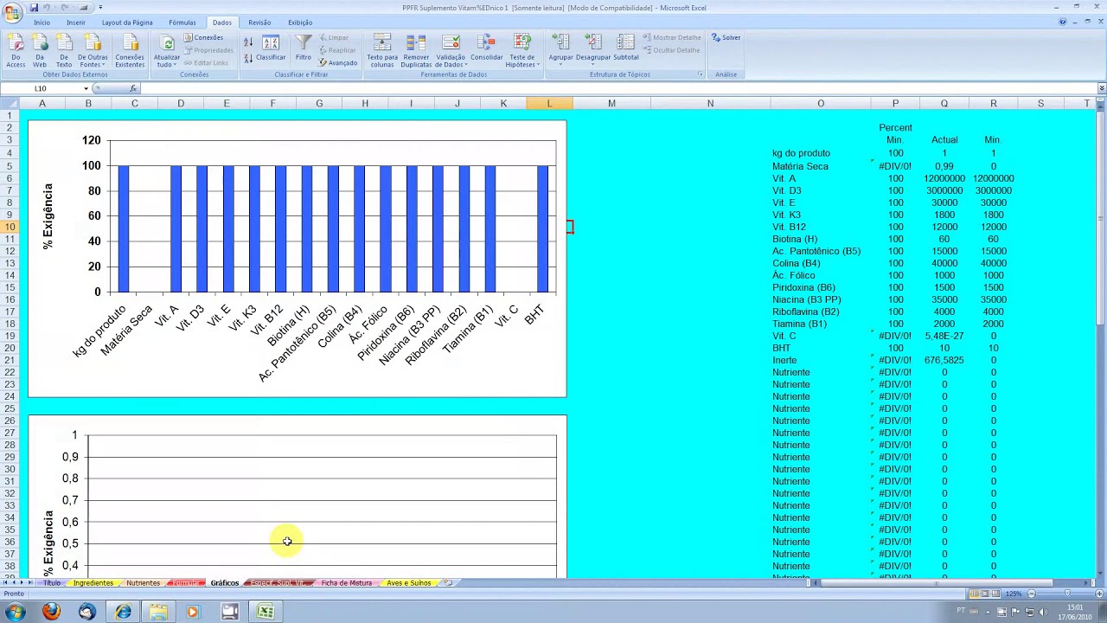Screen dimensions: 1107x623
Task: Select the Nutrientes sheet tab
Action: click(x=144, y=583)
